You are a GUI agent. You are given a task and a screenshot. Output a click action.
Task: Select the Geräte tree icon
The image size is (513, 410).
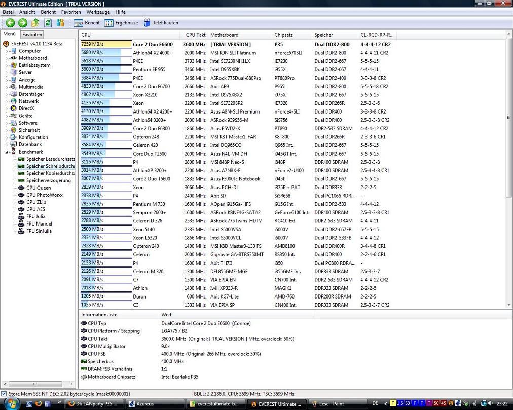pyautogui.click(x=13, y=116)
